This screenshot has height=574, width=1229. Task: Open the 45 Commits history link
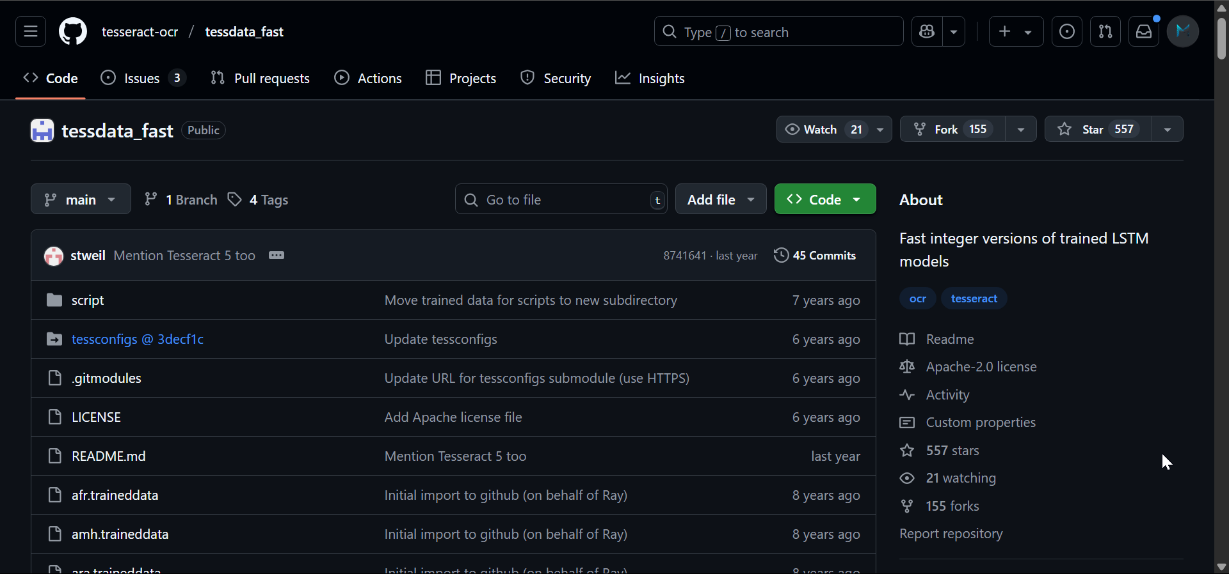pos(815,255)
